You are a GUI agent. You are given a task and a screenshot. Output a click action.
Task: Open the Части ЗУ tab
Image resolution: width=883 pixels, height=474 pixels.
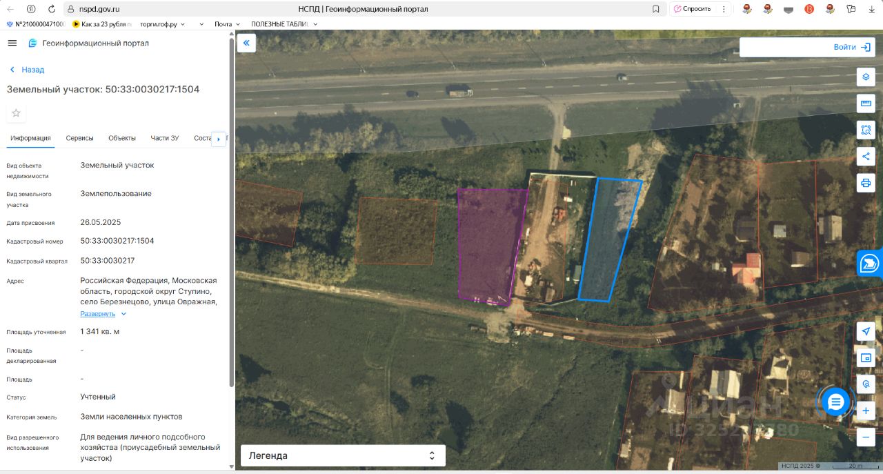point(165,138)
